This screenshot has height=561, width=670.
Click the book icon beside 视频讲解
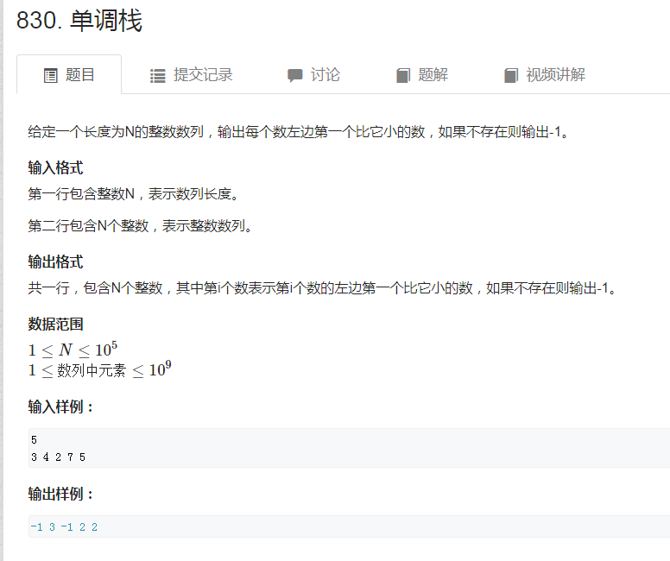[511, 76]
